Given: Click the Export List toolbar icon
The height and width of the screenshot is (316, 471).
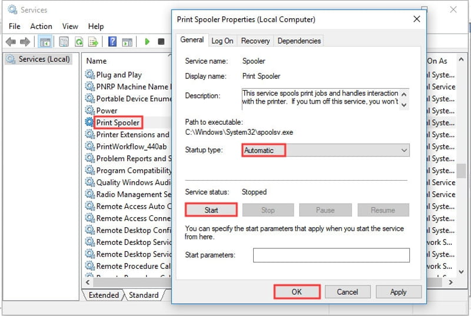Looking at the screenshot, I should (x=93, y=42).
